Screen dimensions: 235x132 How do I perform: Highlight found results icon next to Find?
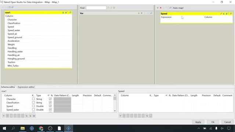tap(114, 8)
